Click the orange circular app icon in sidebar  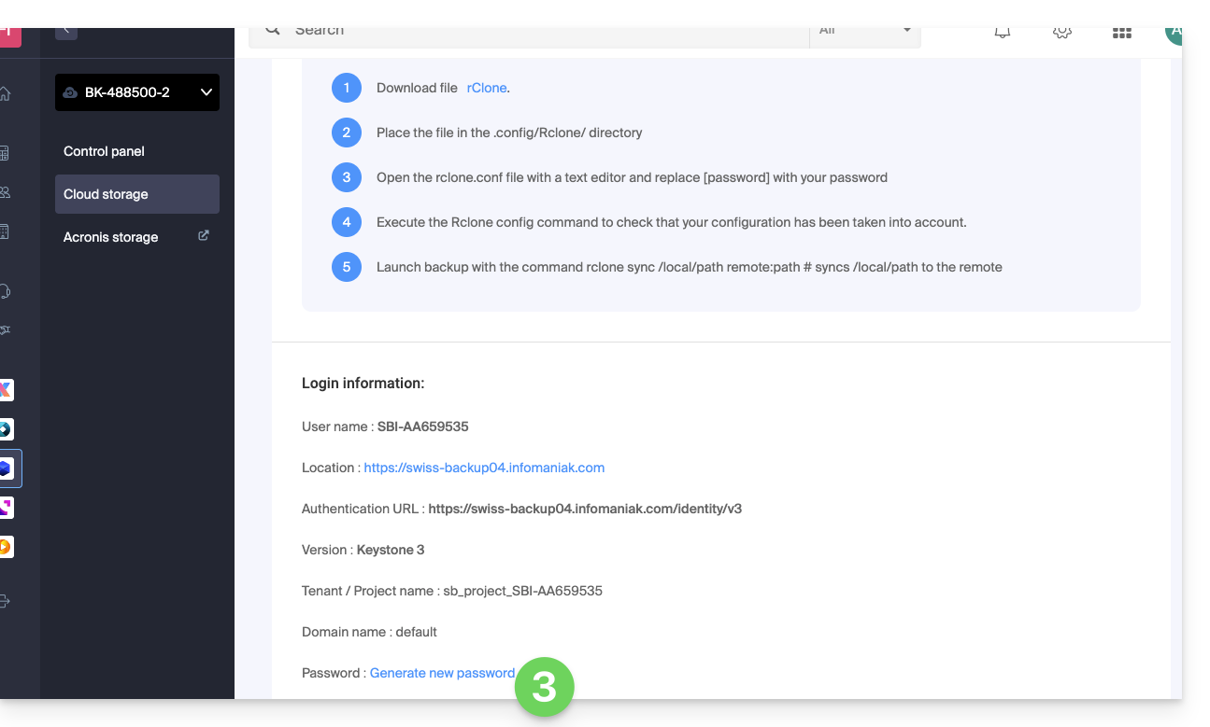click(x=6, y=547)
